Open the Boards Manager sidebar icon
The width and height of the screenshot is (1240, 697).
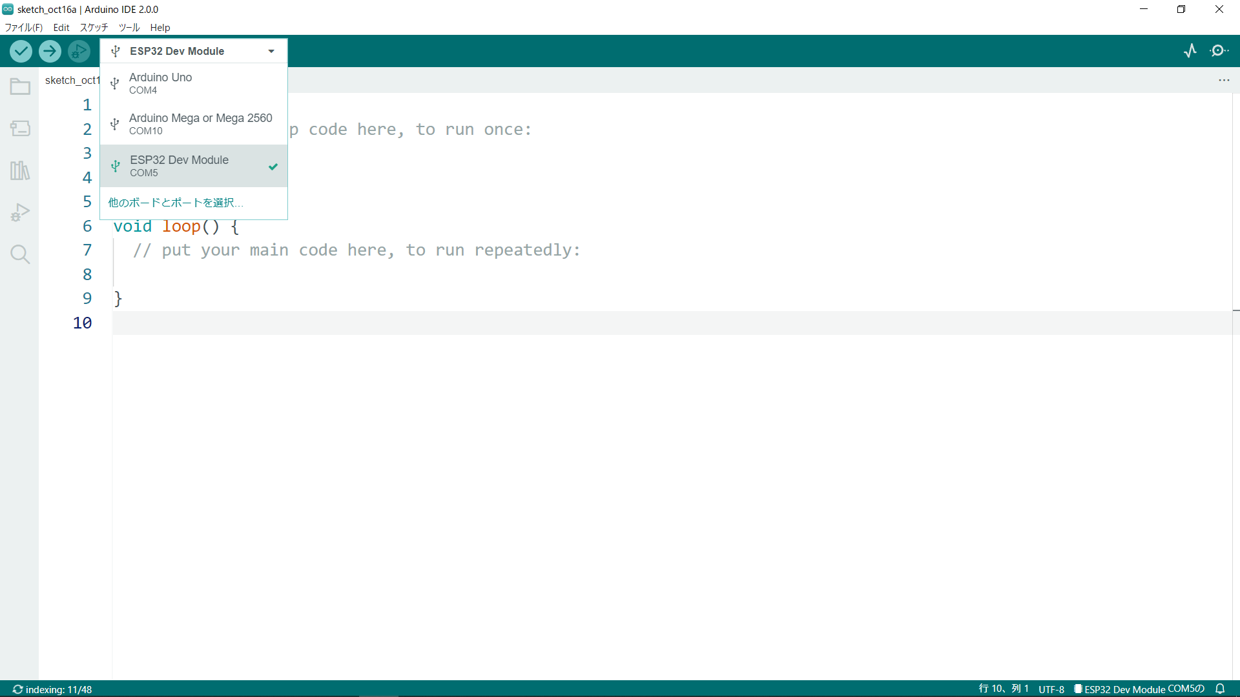pos(20,128)
